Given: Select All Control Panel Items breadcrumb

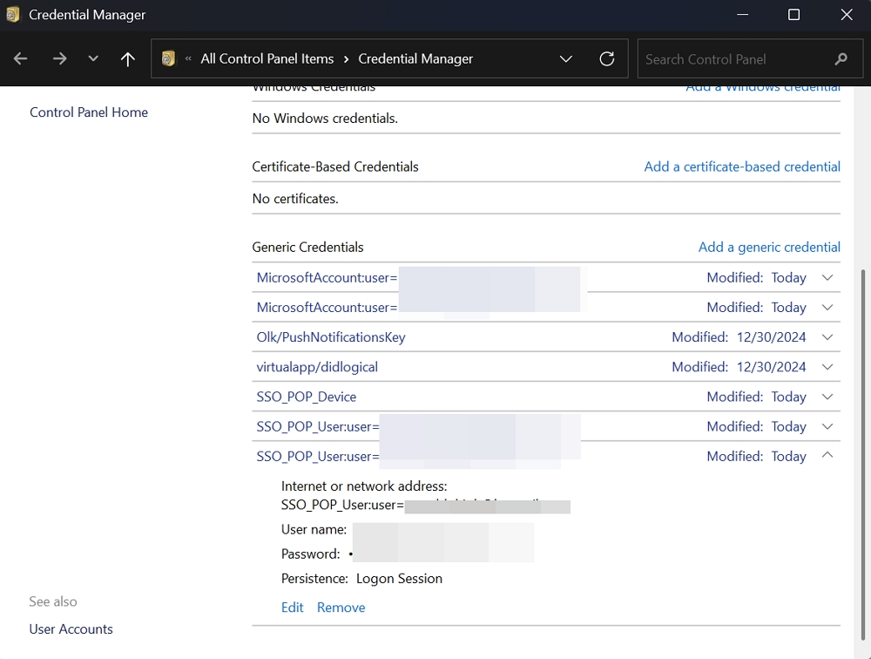Looking at the screenshot, I should tap(267, 59).
